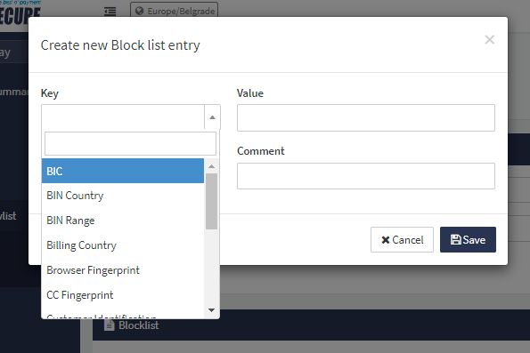Select BIC from the key list
Image resolution: width=530 pixels, height=353 pixels.
point(123,171)
